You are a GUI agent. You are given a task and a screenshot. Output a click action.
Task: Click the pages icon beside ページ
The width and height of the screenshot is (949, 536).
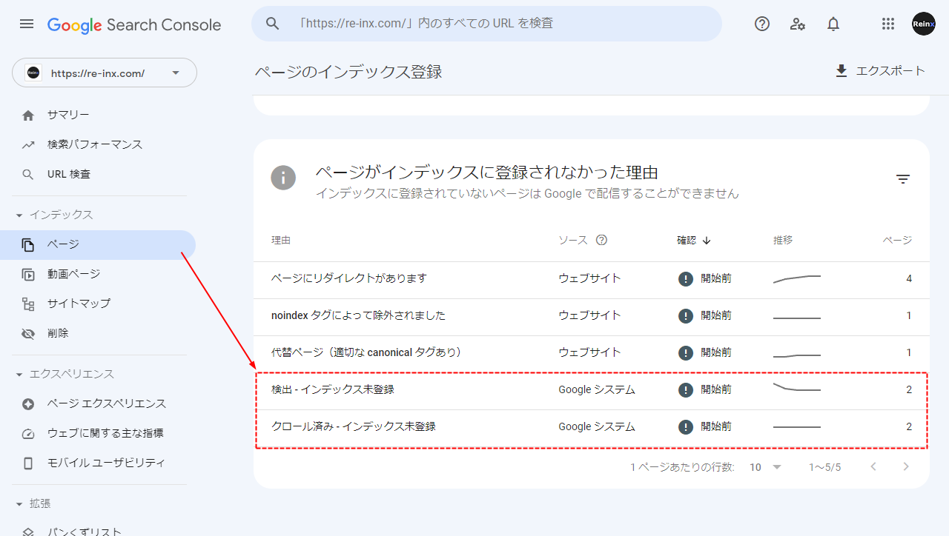[28, 245]
